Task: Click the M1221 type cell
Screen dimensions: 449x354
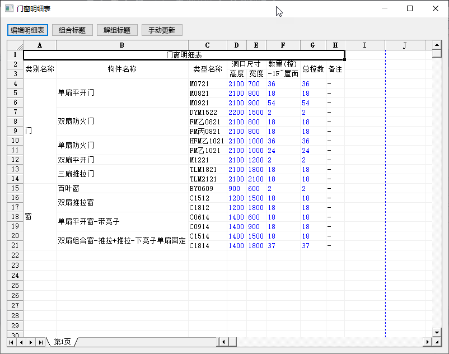Action: click(x=208, y=160)
